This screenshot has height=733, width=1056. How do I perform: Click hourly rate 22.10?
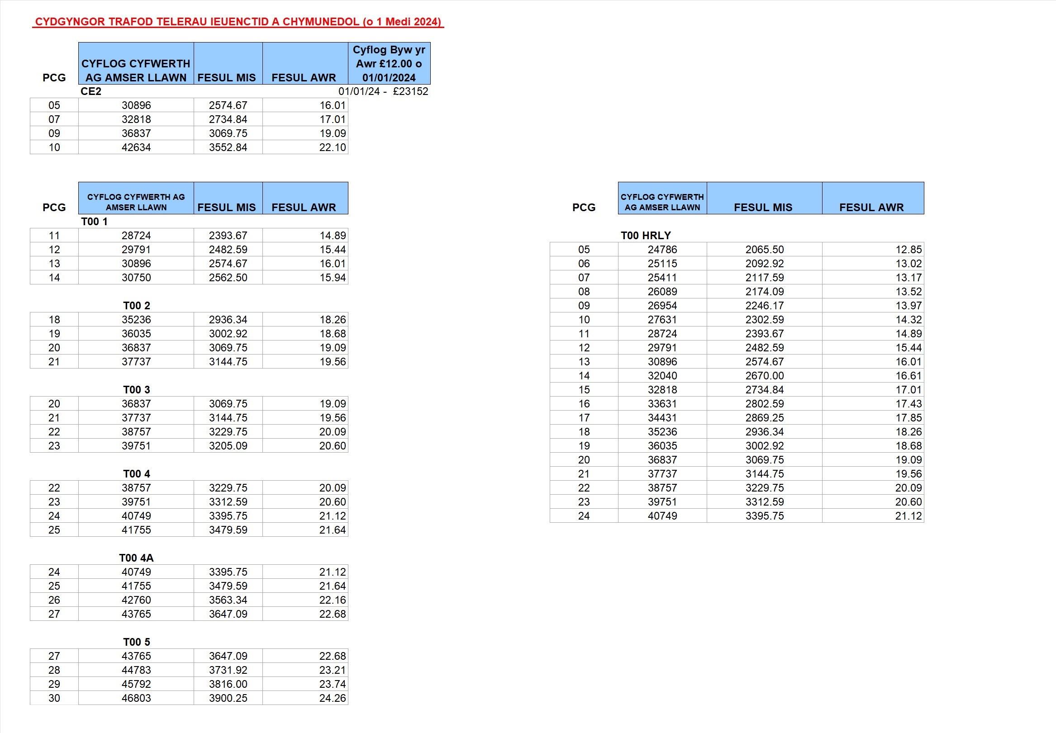pos(332,147)
